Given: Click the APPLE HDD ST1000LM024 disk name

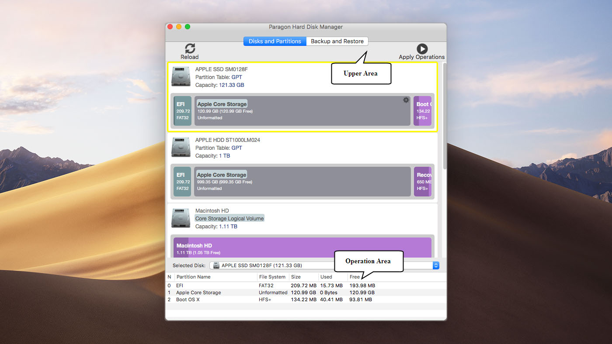Looking at the screenshot, I should (x=228, y=140).
